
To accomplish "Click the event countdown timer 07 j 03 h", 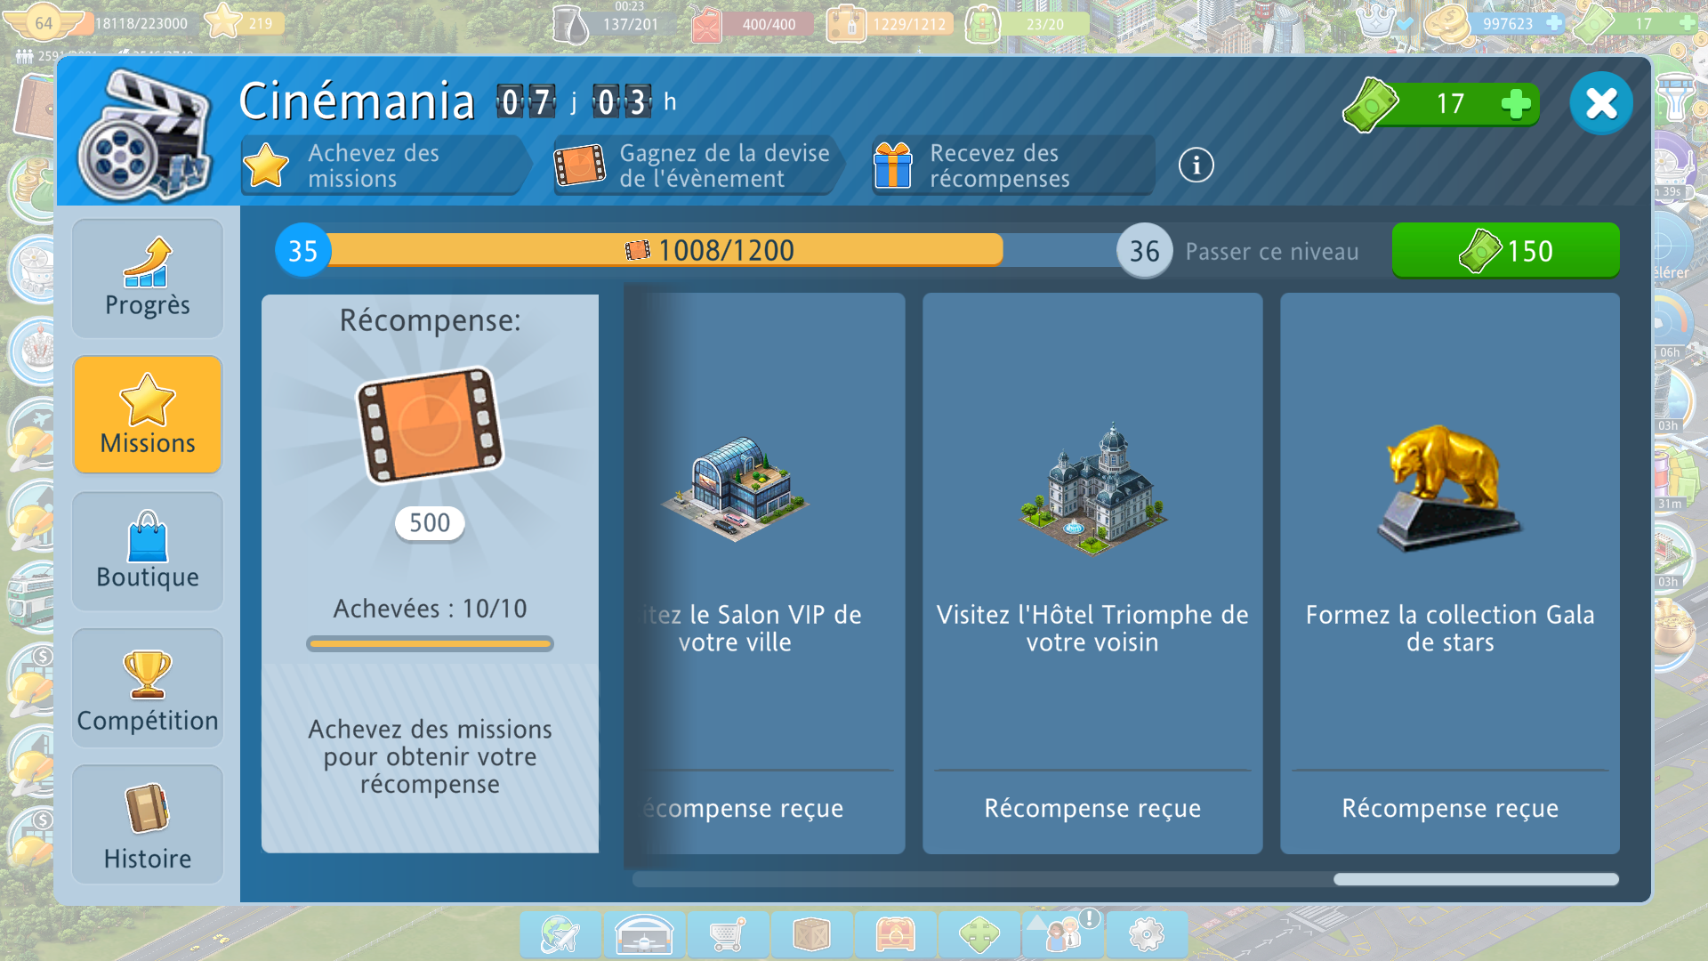I will coord(587,102).
